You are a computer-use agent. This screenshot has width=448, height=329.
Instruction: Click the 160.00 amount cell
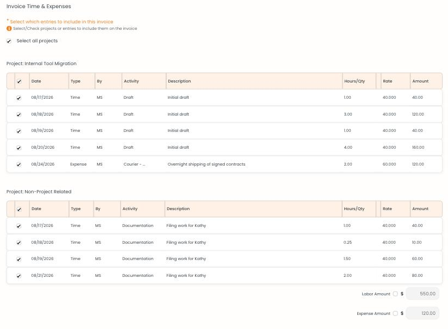[418, 147]
